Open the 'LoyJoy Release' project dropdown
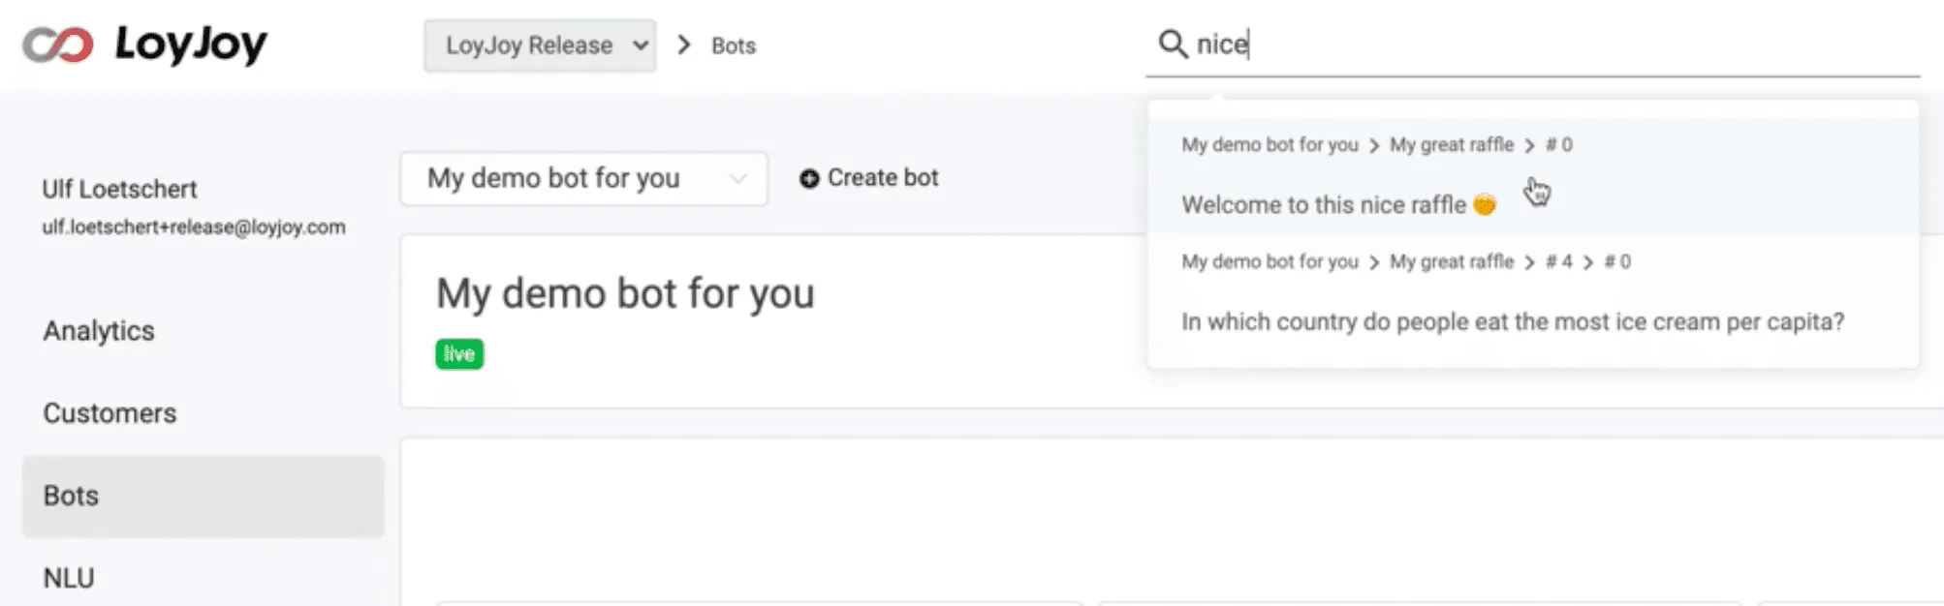 pyautogui.click(x=539, y=45)
